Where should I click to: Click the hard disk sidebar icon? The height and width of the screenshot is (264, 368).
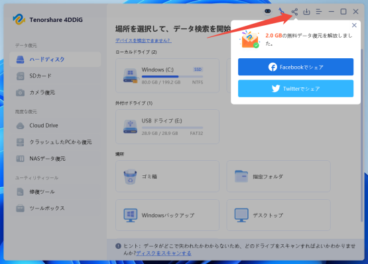pyautogui.click(x=20, y=60)
